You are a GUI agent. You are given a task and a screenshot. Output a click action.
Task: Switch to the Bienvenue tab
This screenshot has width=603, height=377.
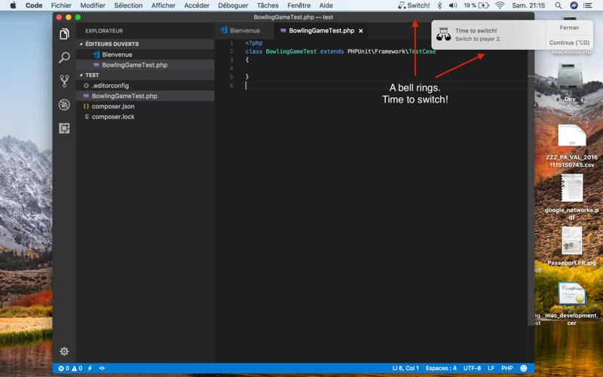click(240, 30)
